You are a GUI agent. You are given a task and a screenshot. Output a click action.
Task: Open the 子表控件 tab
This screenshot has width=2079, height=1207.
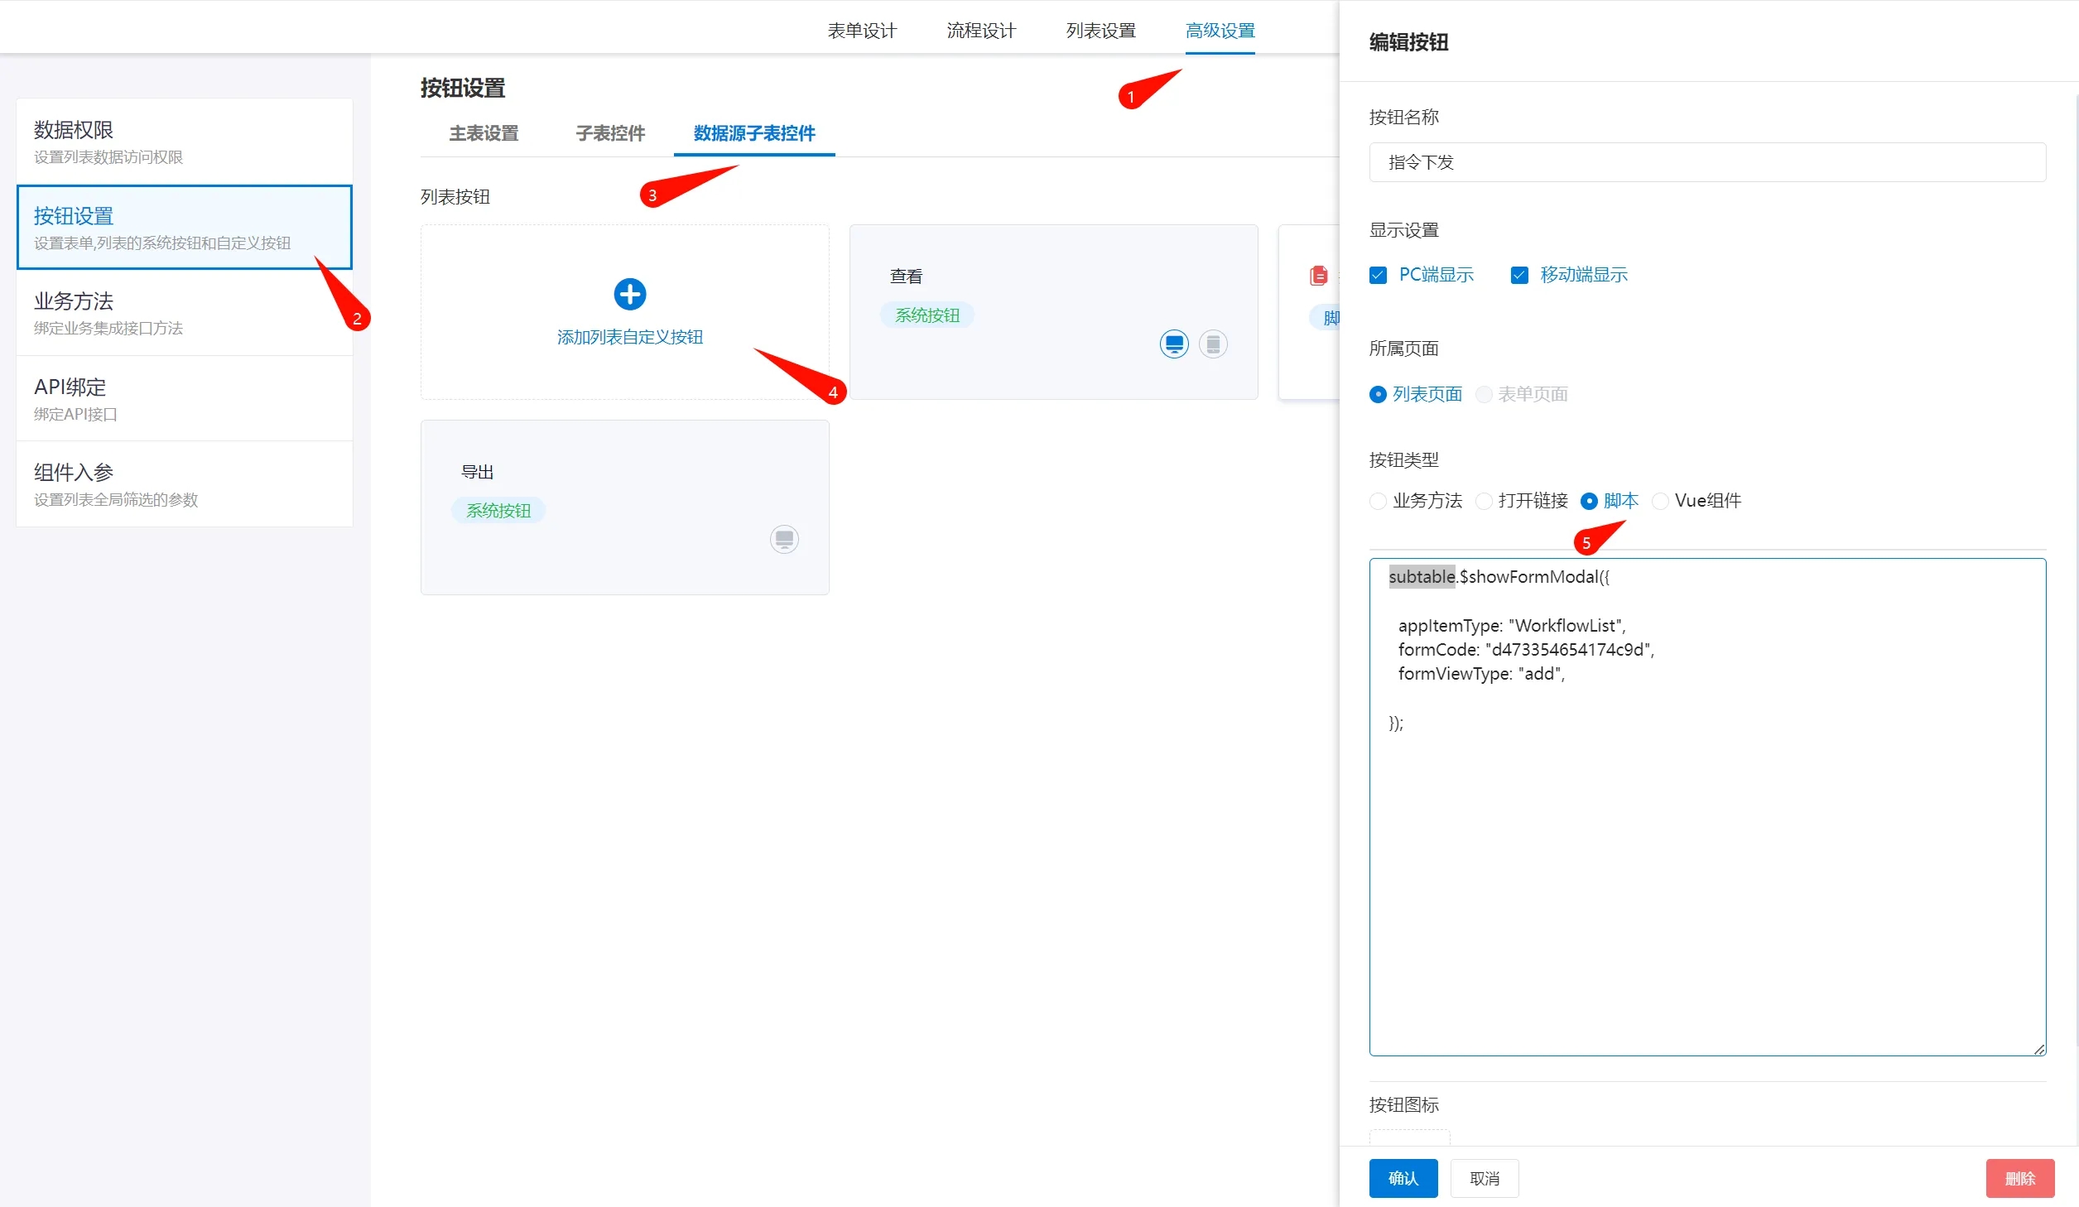[x=610, y=133]
